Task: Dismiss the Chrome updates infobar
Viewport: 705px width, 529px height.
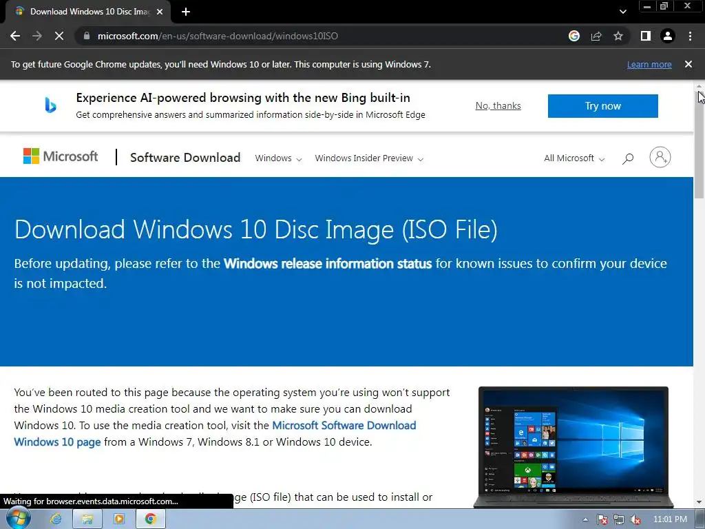Action: pos(688,64)
